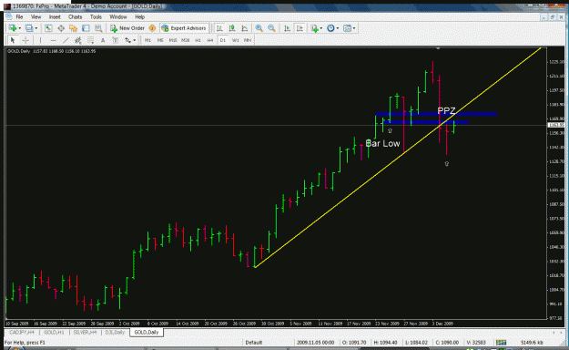569x350 pixels.
Task: Toggle chart Auto Scroll
Action: click(x=287, y=28)
